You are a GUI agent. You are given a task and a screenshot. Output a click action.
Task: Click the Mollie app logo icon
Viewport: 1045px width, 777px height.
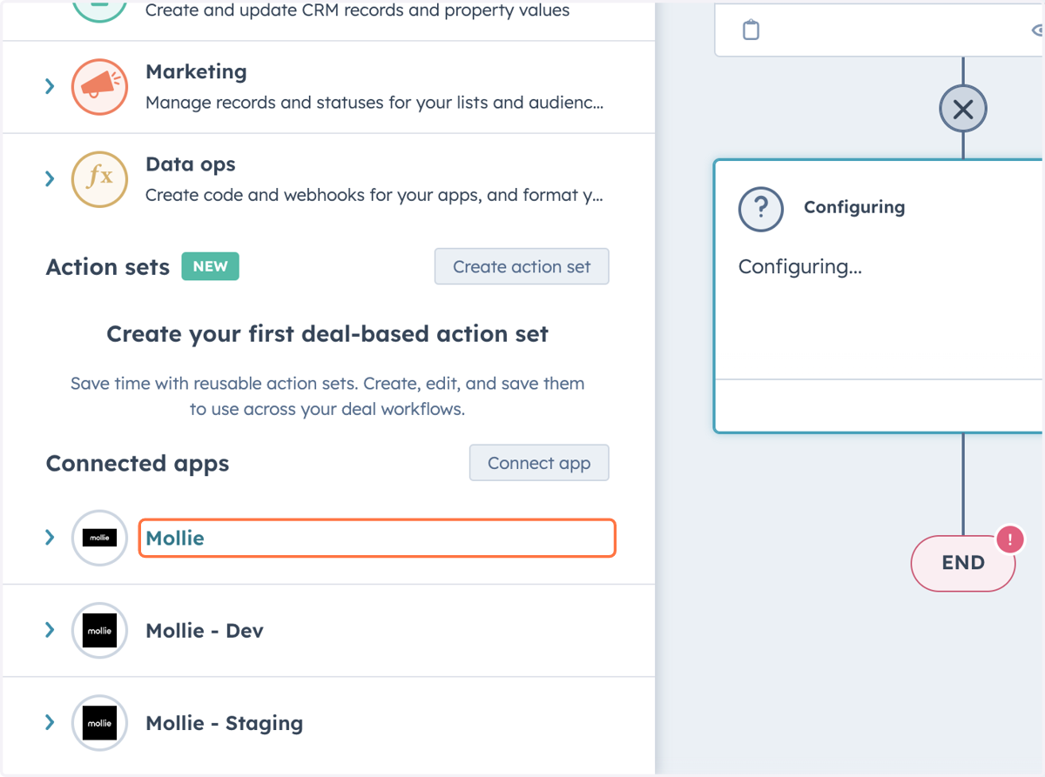99,538
